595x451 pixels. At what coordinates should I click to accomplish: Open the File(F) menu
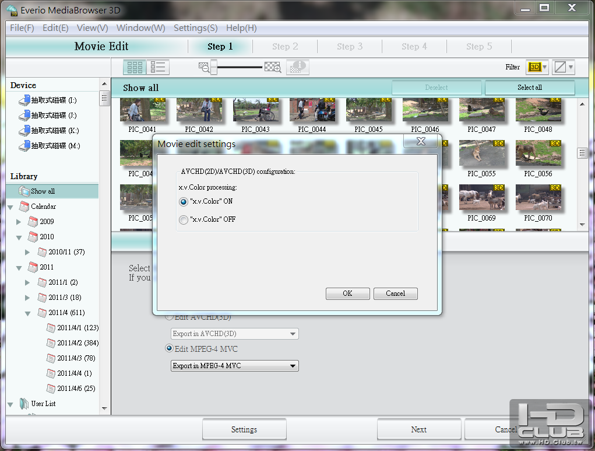22,28
